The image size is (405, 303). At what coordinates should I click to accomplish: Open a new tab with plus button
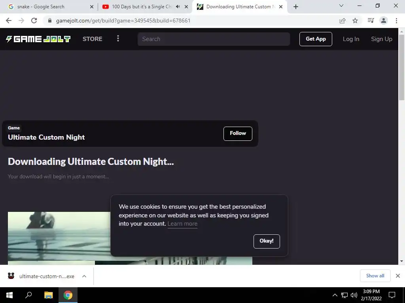[x=296, y=7]
